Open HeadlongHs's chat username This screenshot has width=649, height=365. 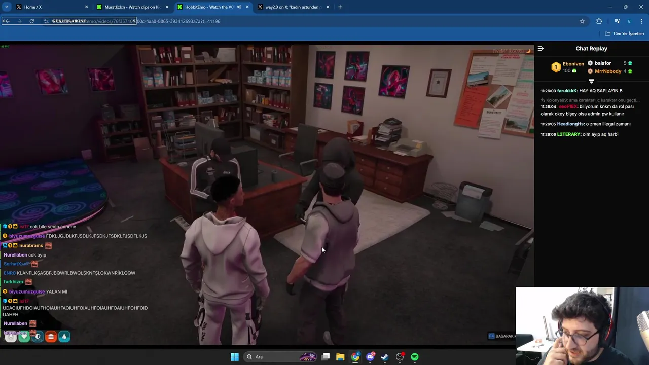(x=570, y=124)
